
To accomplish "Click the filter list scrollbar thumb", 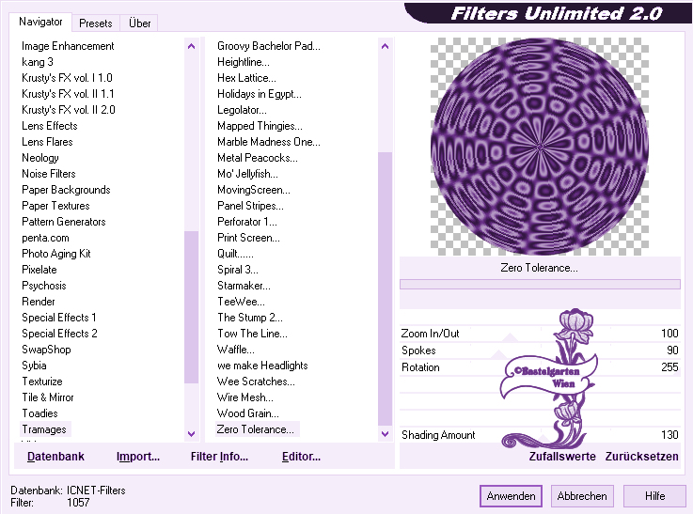I will (x=385, y=289).
